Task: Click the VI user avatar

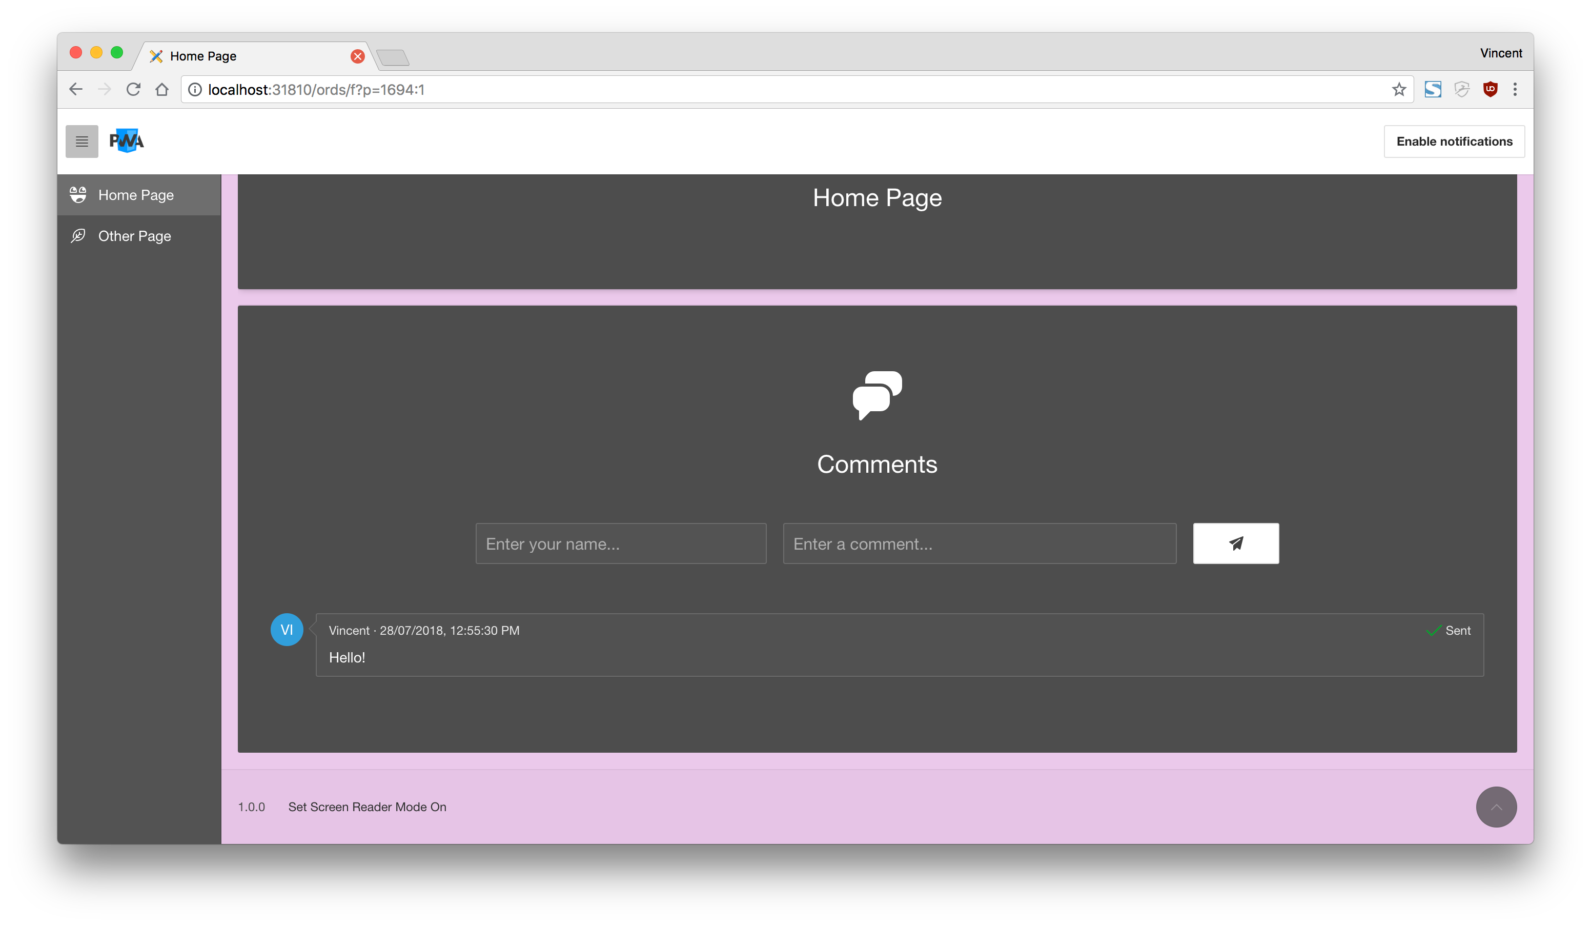Action: pos(287,630)
